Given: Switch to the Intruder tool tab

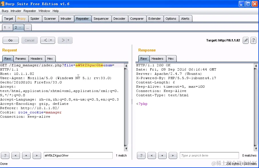Looking at the screenshot, I should (x=66, y=19).
